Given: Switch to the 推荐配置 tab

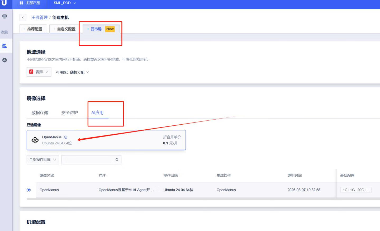Looking at the screenshot, I should coord(34,29).
